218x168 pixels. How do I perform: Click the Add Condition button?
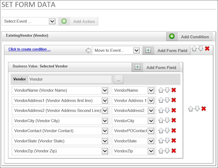point(189,37)
